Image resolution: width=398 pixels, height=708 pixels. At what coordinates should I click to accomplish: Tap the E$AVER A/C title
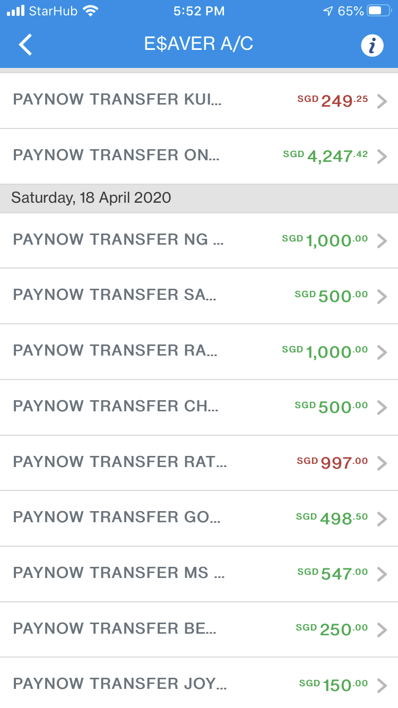198,44
